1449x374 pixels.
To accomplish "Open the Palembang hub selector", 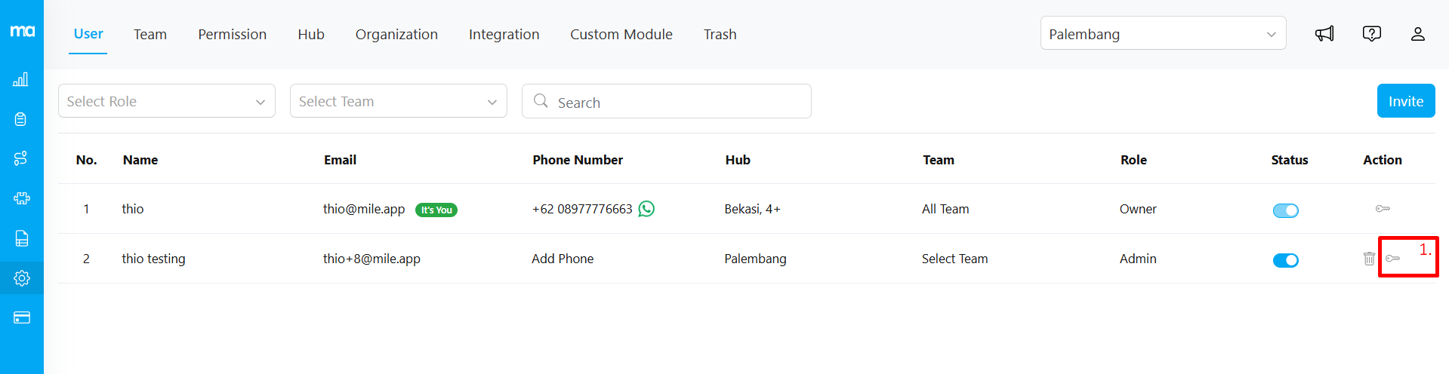I will click(1162, 34).
